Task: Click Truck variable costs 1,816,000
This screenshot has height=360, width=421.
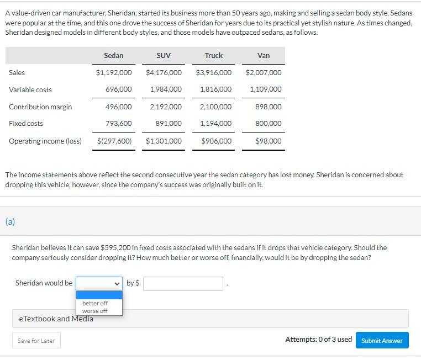Action: (x=216, y=89)
